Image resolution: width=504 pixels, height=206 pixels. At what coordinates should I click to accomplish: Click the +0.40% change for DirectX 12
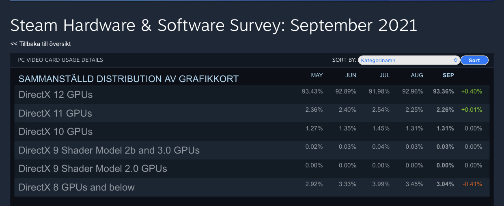tap(472, 91)
